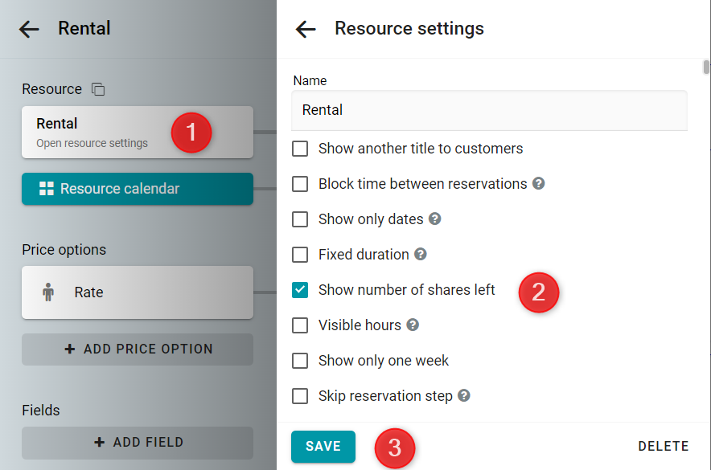
Task: Select the person icon on Rate option
Action: point(48,292)
